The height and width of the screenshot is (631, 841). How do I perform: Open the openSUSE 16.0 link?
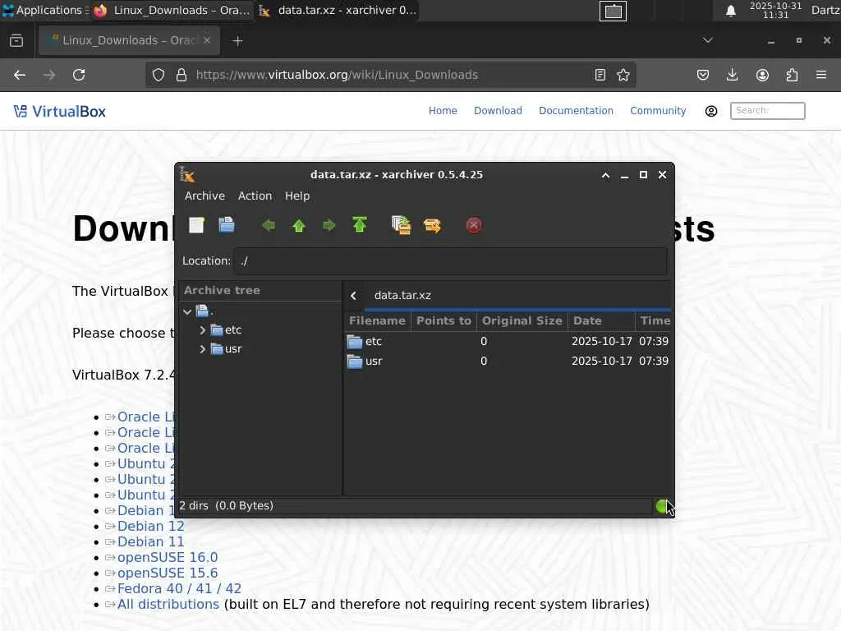[168, 558]
